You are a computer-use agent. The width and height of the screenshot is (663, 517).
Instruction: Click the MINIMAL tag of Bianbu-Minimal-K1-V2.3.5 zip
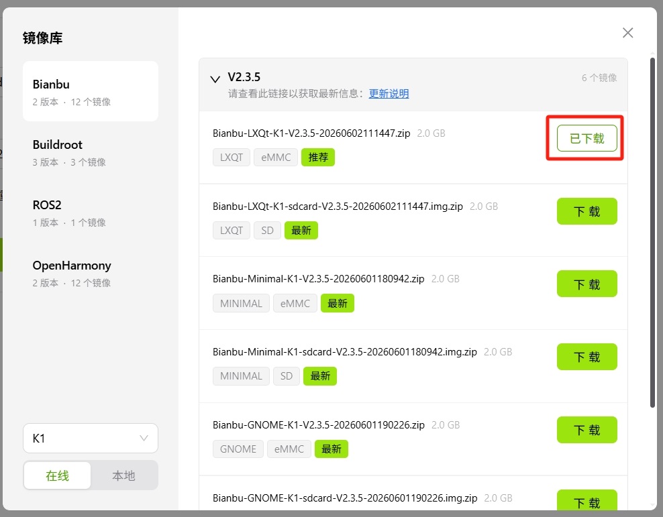pyautogui.click(x=241, y=303)
